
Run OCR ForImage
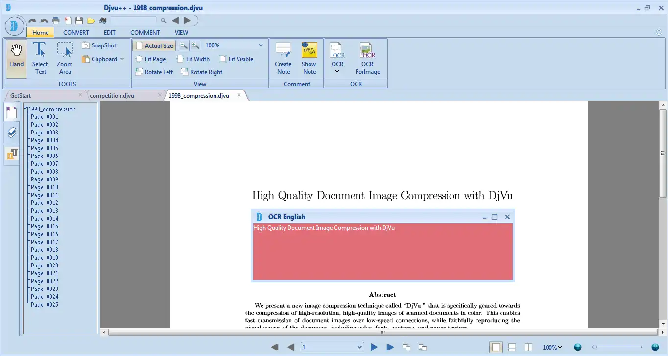click(367, 59)
